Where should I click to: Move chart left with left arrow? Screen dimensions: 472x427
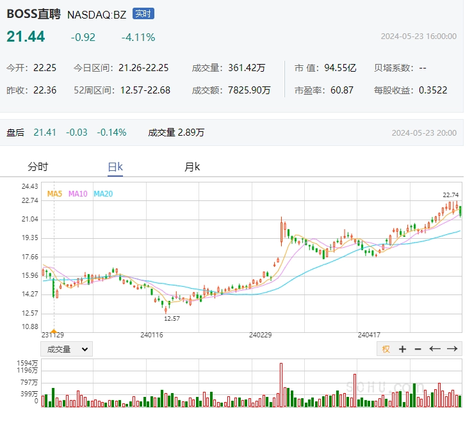point(435,349)
